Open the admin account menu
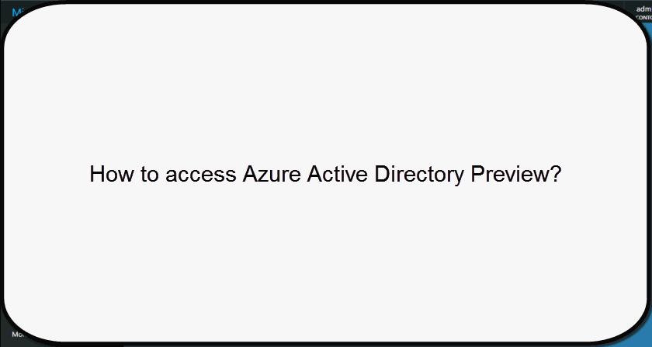 (643, 9)
